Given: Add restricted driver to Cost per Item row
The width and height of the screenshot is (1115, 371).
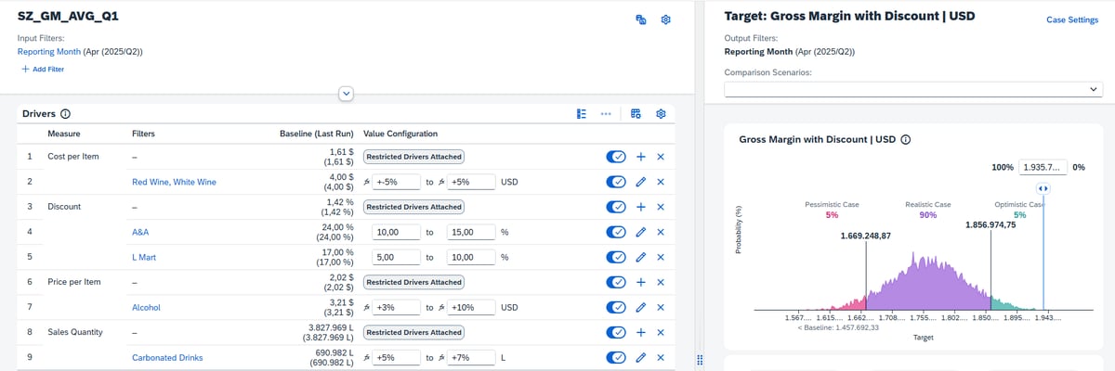Looking at the screenshot, I should click(641, 157).
